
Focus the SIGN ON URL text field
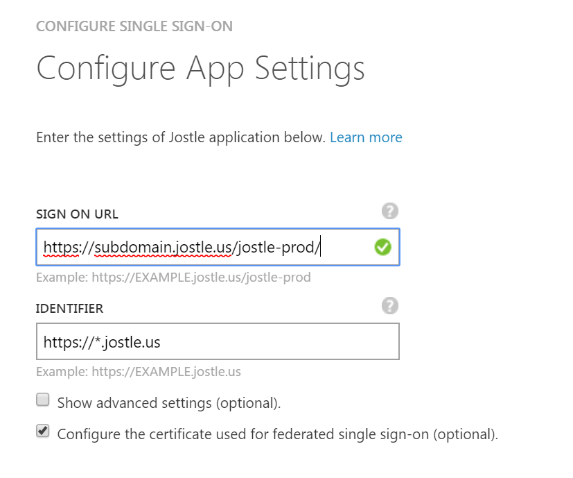pyautogui.click(x=218, y=247)
